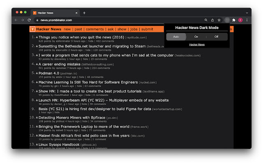Image resolution: width=263 pixels, height=164 pixels.
Task: Upvote the Bethesda.net launcher story
Action: coord(37,46)
